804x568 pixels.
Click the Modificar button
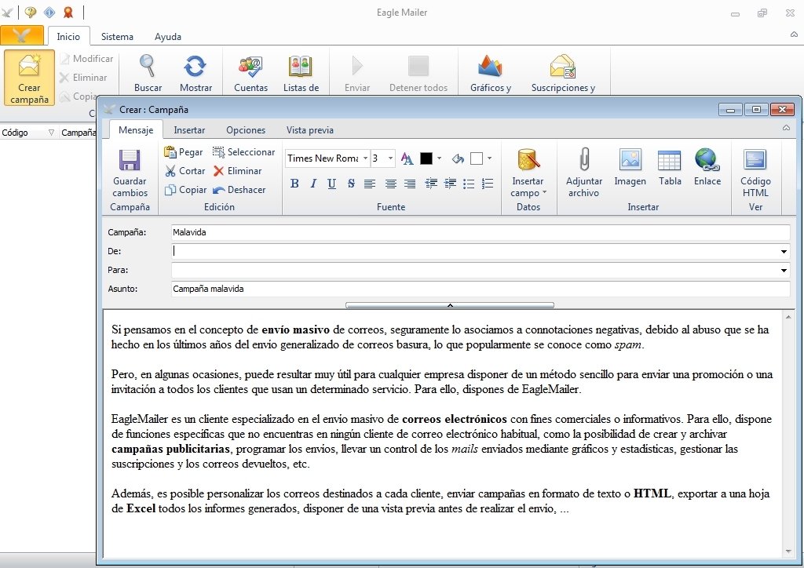point(86,59)
